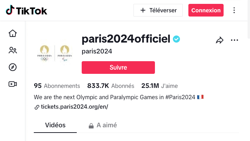
Task: Click the TikTok logo
Action: click(x=26, y=11)
